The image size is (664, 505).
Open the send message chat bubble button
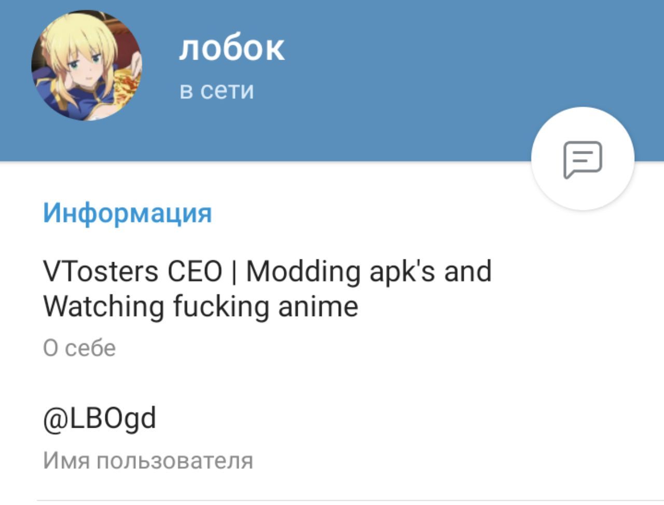point(583,159)
